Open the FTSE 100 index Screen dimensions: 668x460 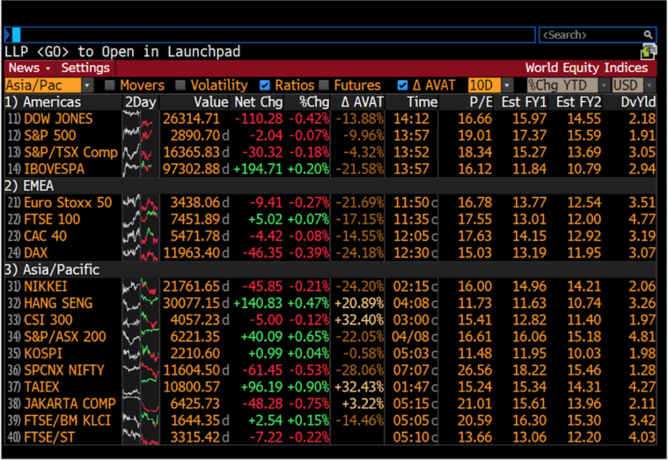[x=52, y=219]
